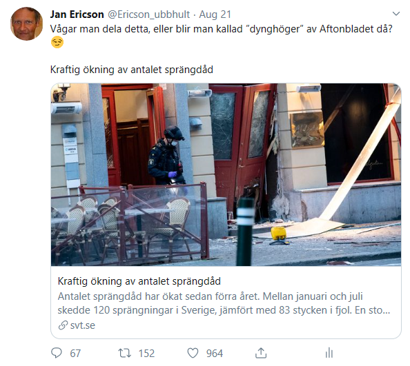The height and width of the screenshot is (366, 410).
Task: Click the article description starting Antalet sprängdåd
Action: point(224,303)
